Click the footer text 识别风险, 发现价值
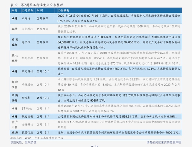Image resolution: width=192 pixels, height=147 pixels. (23, 142)
